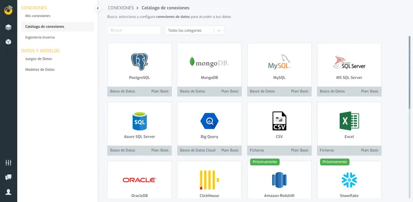Image resolution: width=413 pixels, height=202 pixels.
Task: Click Plan: Basic on the PostgreSQL card
Action: pos(160,92)
